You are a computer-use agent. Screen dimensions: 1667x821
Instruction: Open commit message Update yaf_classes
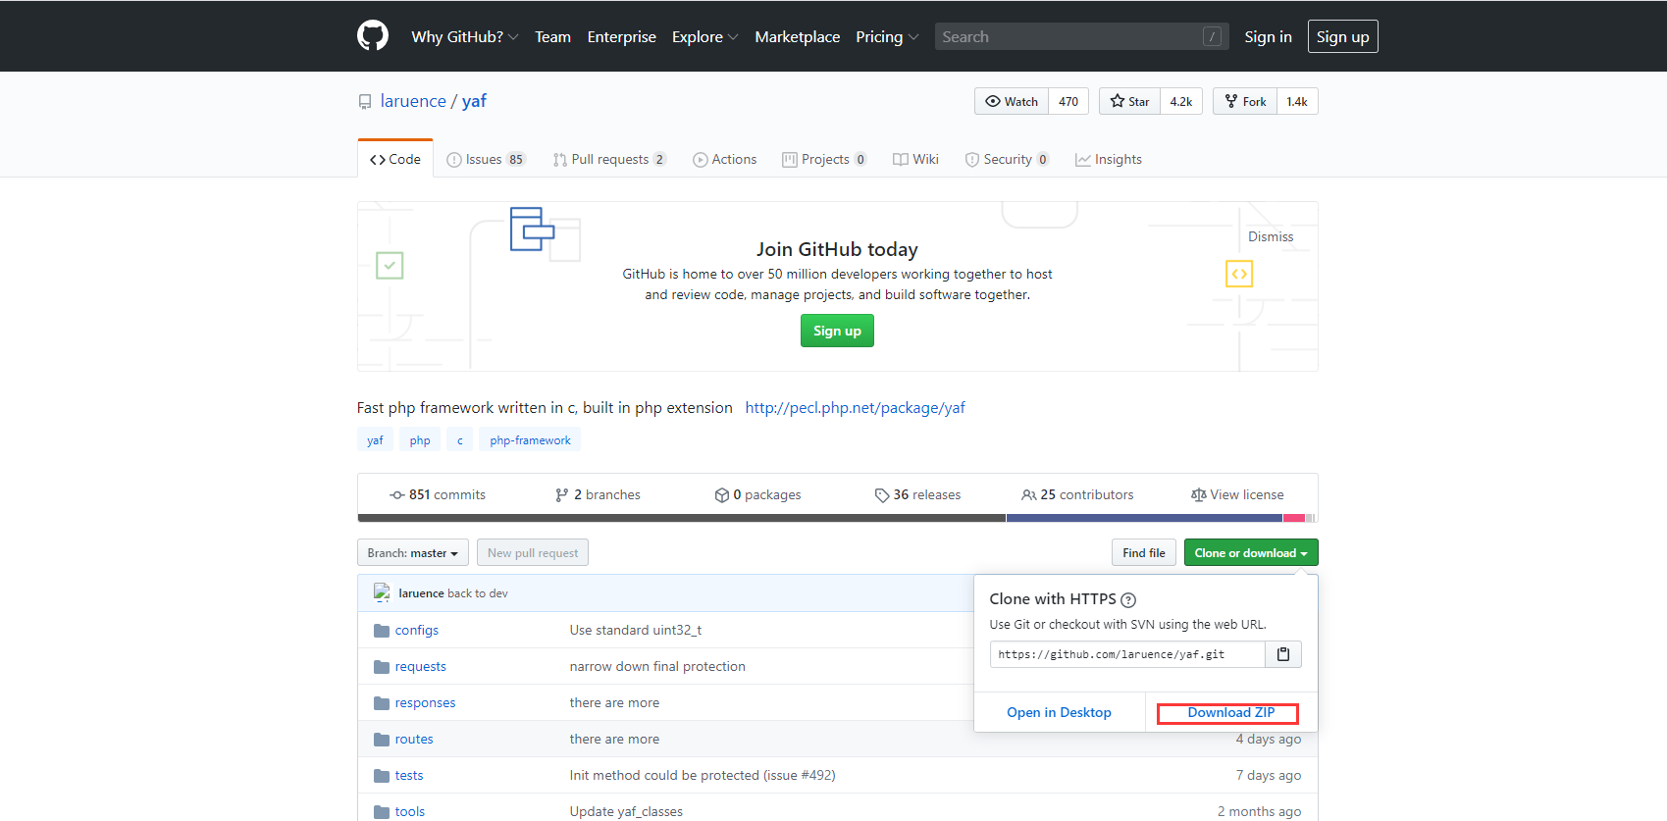[x=626, y=812]
